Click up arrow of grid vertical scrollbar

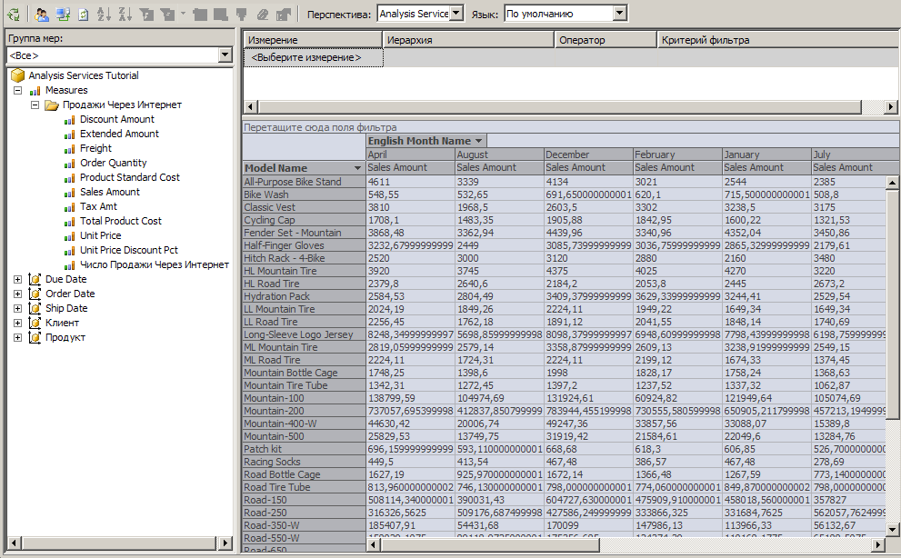coord(892,183)
